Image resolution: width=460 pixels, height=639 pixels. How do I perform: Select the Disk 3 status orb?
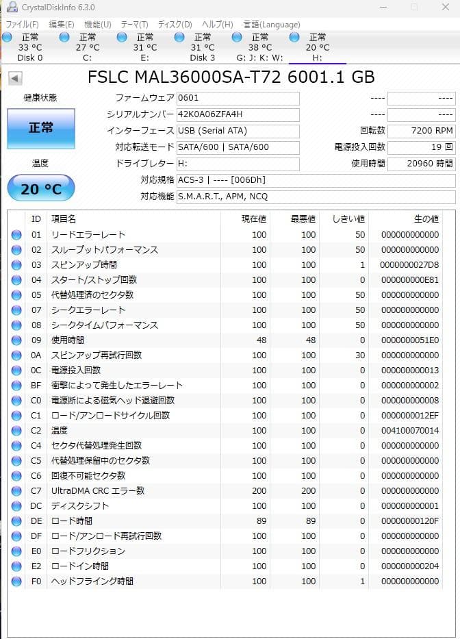pyautogui.click(x=180, y=37)
